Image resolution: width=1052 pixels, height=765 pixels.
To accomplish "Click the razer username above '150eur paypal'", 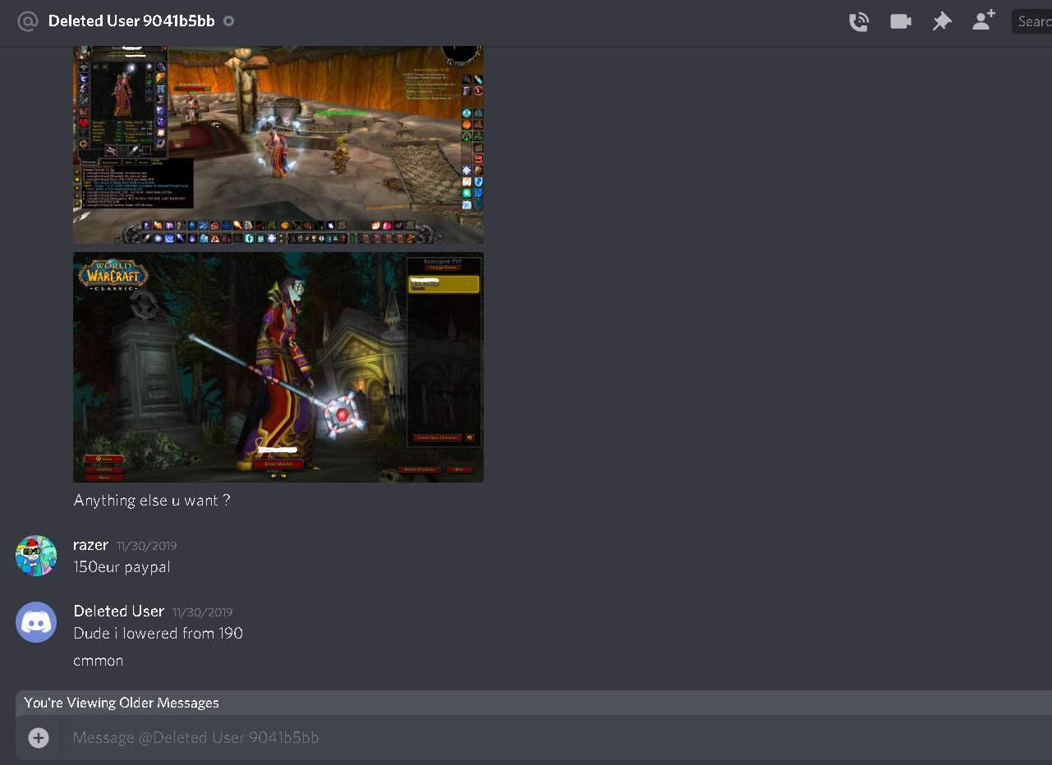I will point(90,545).
